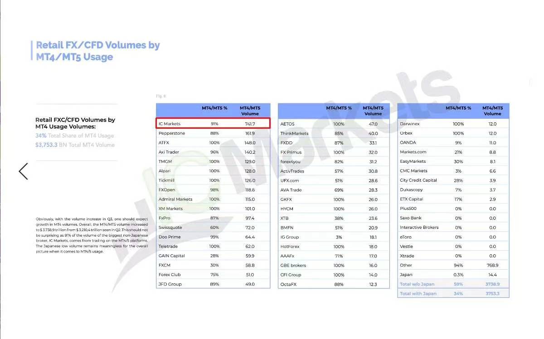Click the "Fig. 6" figure label
544x339 pixels.
click(160, 96)
